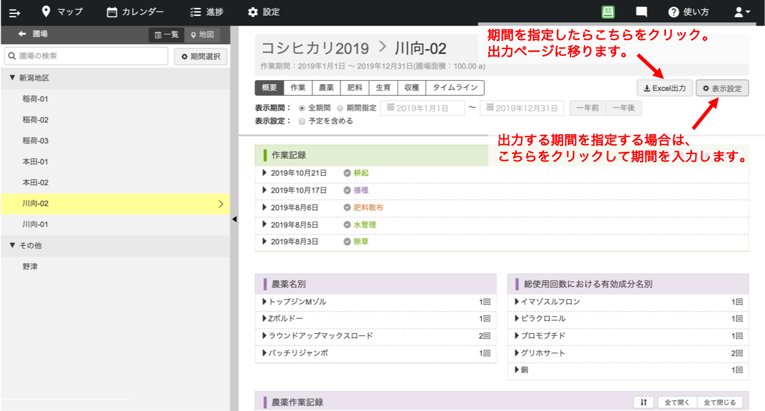This screenshot has width=765, height=411.
Task: Select field 稲荷-02 in the sidebar
Action: (x=115, y=120)
